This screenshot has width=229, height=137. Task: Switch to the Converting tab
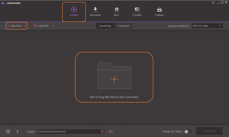[x=105, y=26]
